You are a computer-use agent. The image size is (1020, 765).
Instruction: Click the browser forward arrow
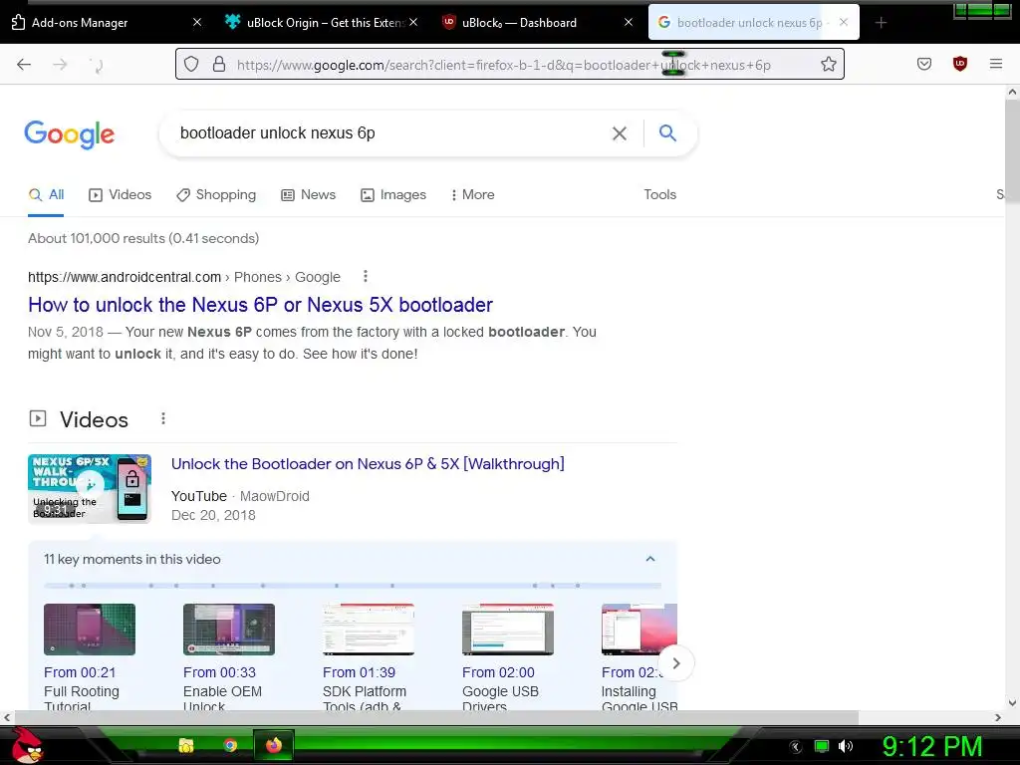click(60, 64)
